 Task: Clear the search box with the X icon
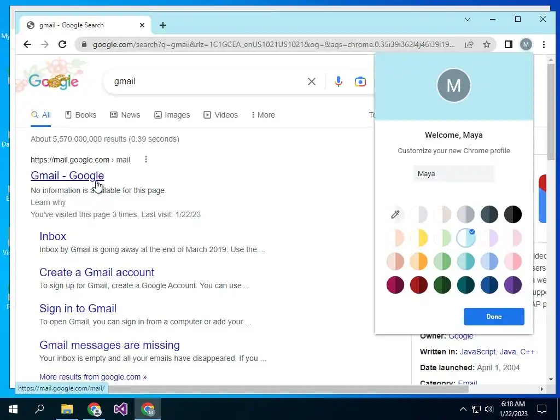pyautogui.click(x=311, y=81)
